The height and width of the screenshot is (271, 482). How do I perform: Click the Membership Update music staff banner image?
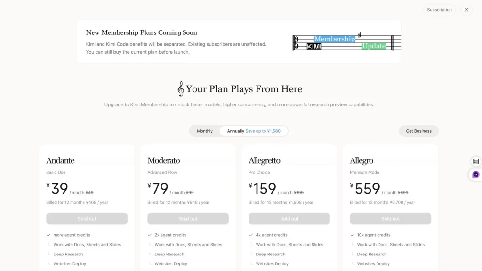(x=347, y=42)
